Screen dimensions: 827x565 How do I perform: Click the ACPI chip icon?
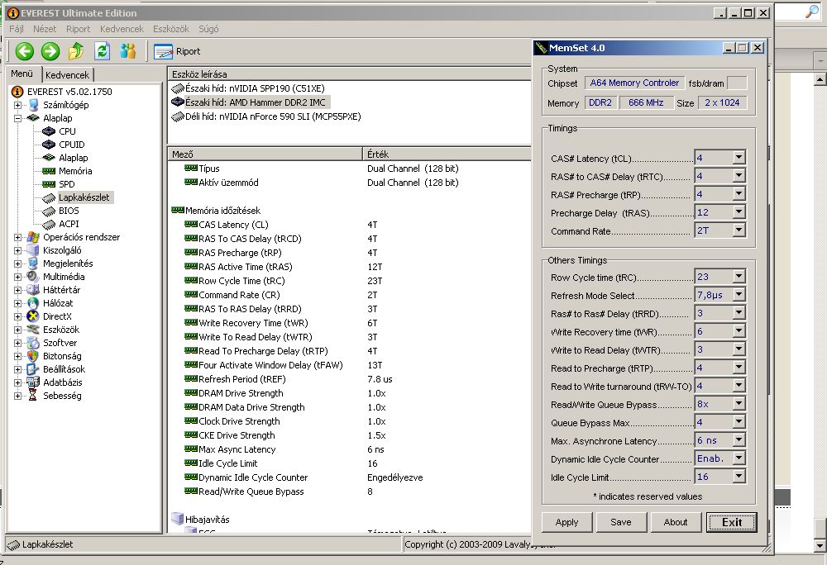49,224
